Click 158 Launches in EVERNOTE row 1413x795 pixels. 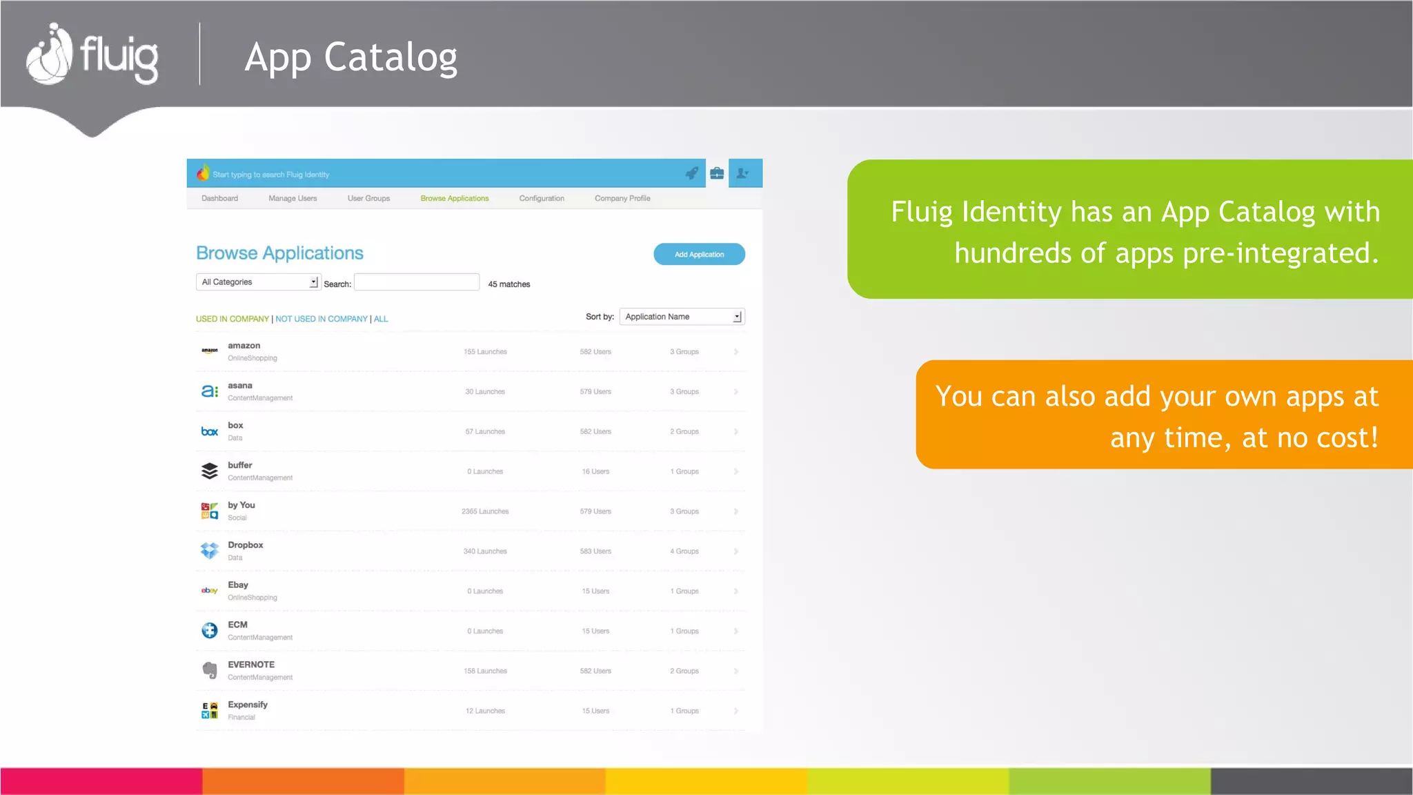pos(485,671)
